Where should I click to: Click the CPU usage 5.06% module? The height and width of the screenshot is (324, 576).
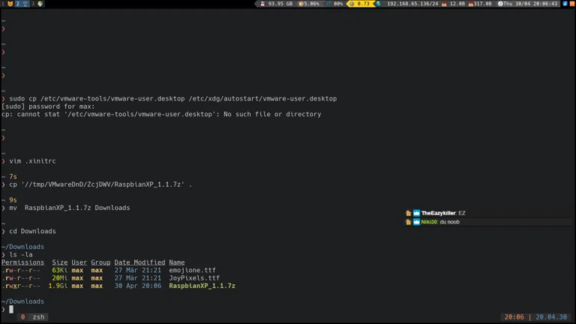(310, 4)
